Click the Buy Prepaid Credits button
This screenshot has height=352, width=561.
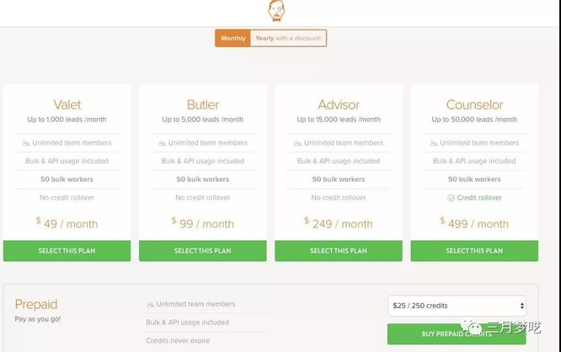coord(456,334)
